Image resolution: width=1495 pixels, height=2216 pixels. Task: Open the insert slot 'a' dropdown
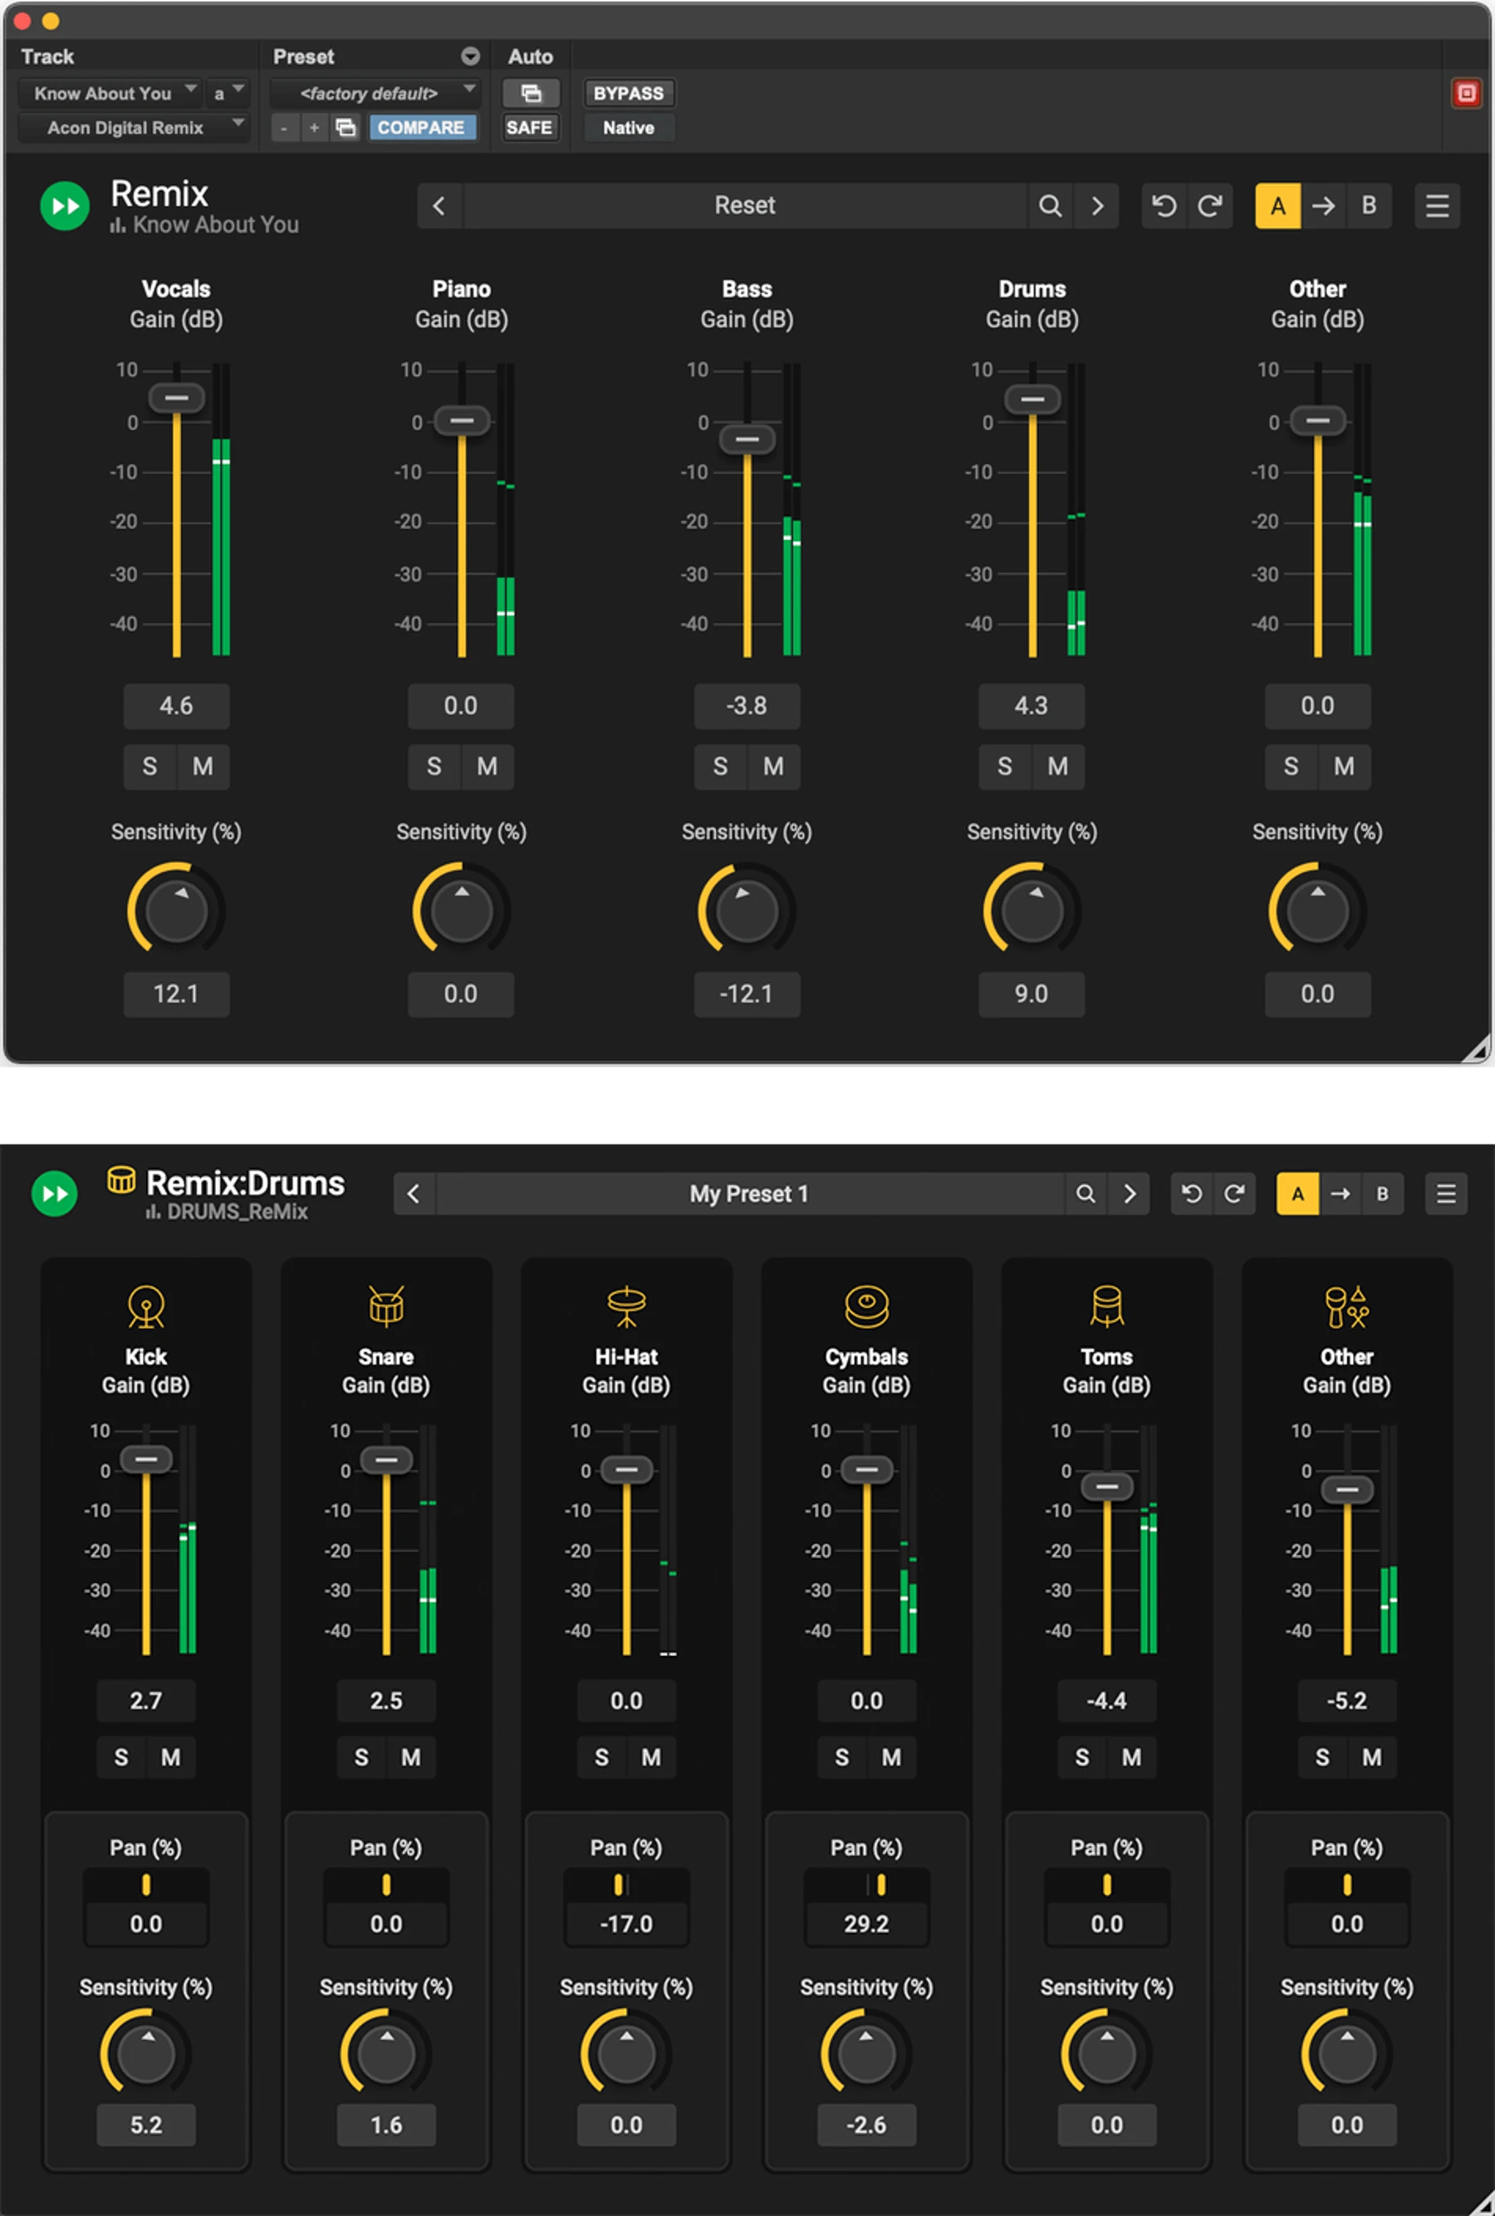click(229, 94)
